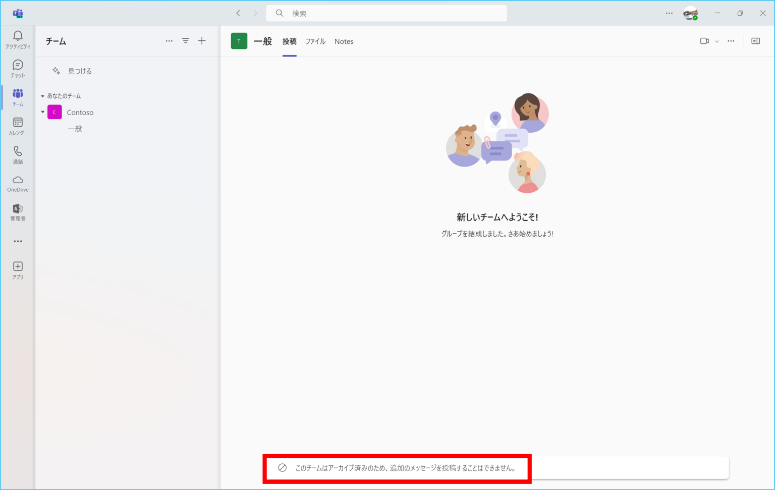Expand the meeting options dropdown arrow
The height and width of the screenshot is (490, 775).
(716, 41)
